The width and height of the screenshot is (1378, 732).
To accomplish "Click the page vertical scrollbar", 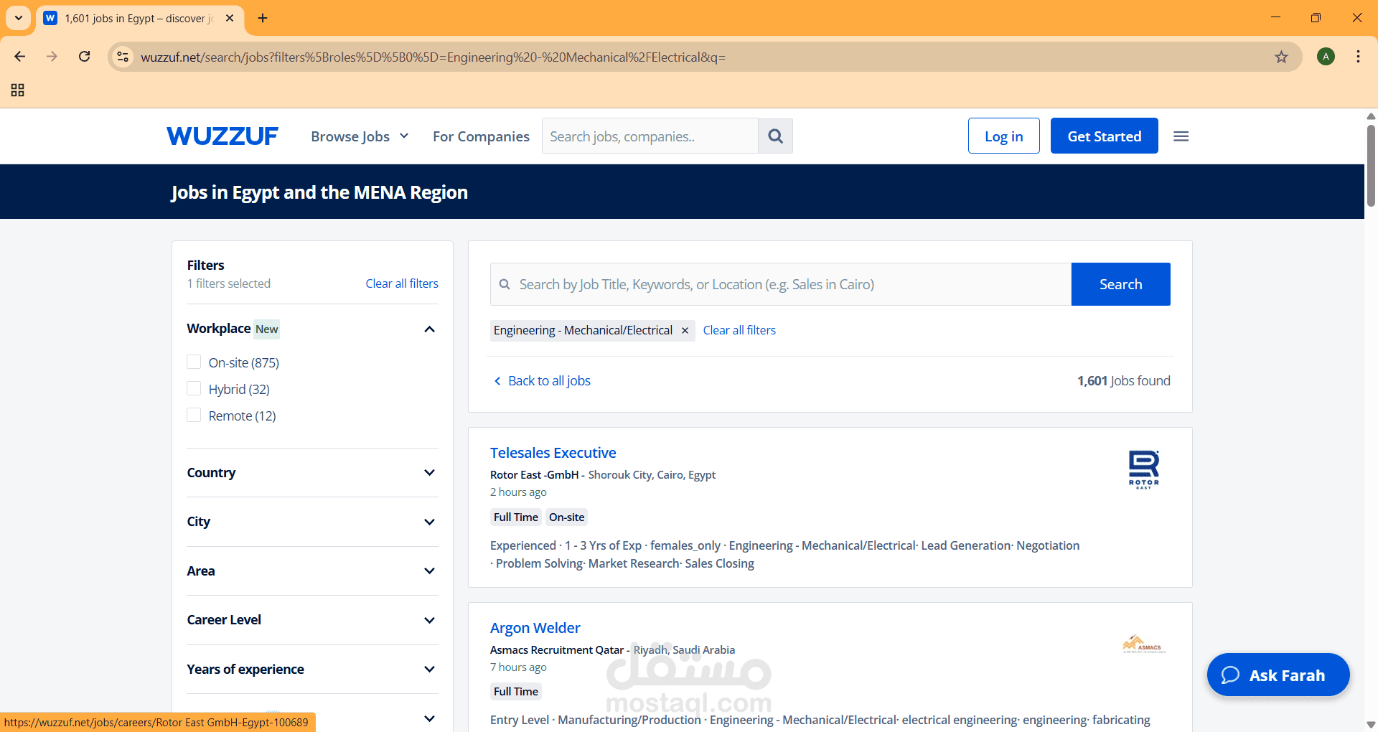I will [x=1371, y=166].
